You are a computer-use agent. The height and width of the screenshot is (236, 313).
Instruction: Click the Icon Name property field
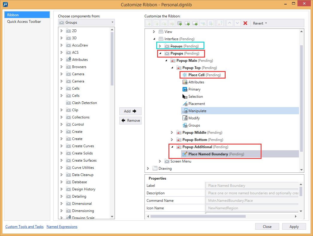252,208
